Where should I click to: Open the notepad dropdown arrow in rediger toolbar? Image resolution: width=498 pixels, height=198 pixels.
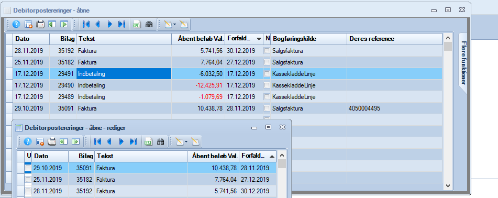point(186,141)
